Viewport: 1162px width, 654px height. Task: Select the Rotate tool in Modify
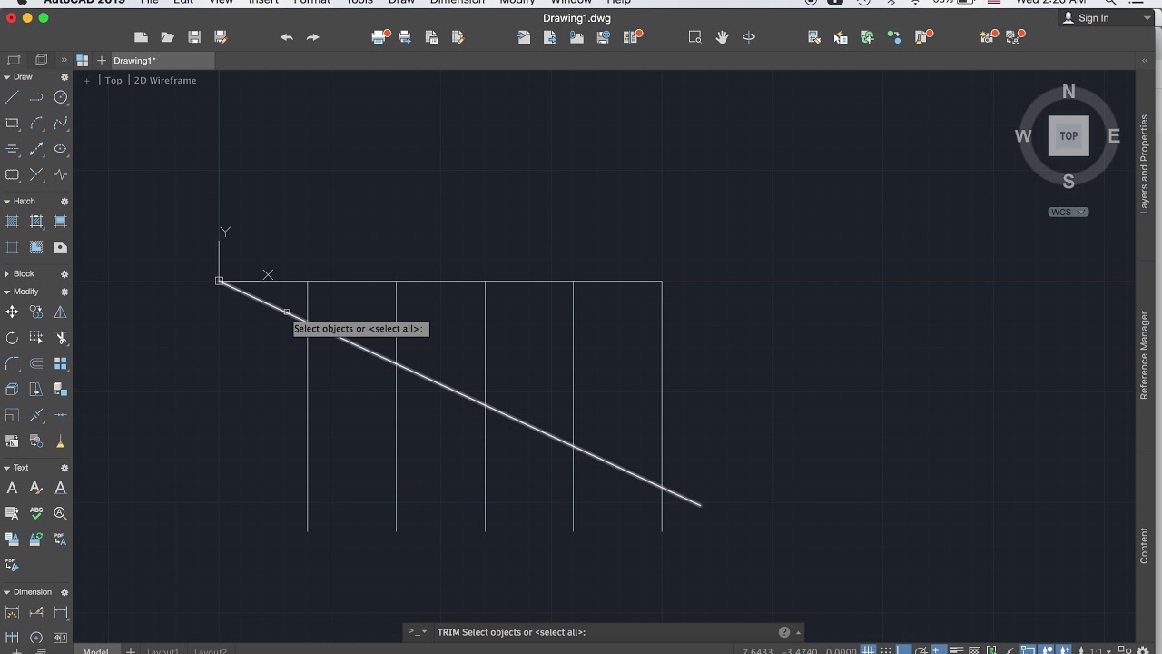[13, 338]
